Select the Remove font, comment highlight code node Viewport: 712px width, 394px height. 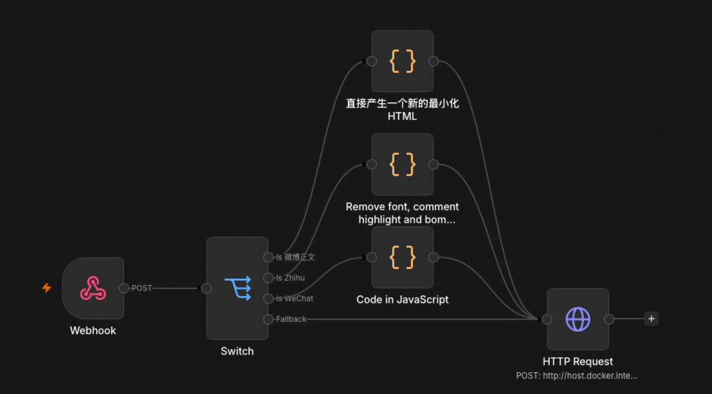click(x=402, y=164)
